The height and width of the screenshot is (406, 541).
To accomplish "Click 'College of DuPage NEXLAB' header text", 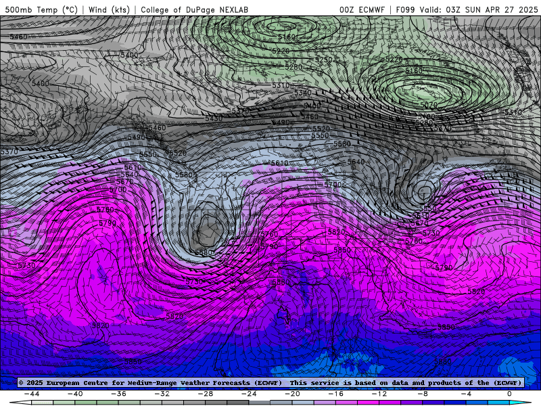I will click(x=194, y=9).
